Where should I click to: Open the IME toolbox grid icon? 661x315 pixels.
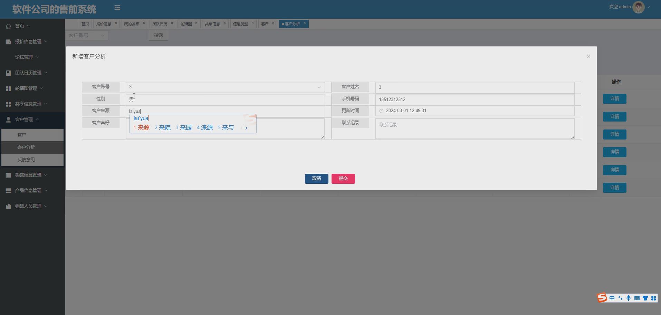pyautogui.click(x=653, y=298)
